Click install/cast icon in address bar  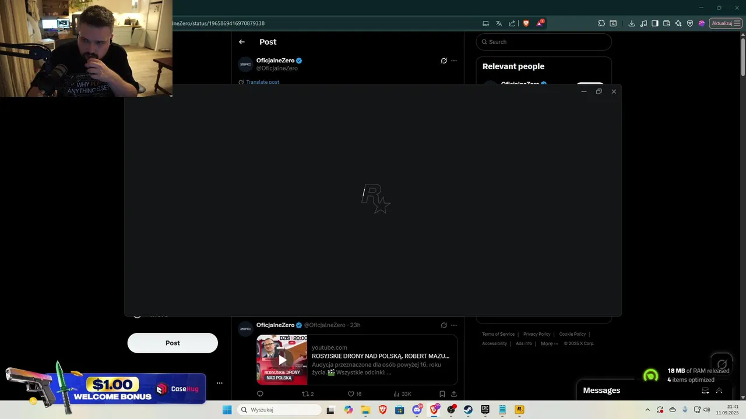tap(485, 23)
